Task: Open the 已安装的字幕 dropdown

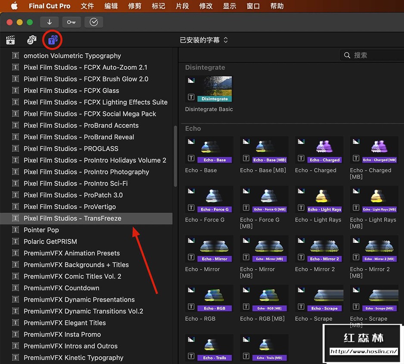Action: point(204,40)
